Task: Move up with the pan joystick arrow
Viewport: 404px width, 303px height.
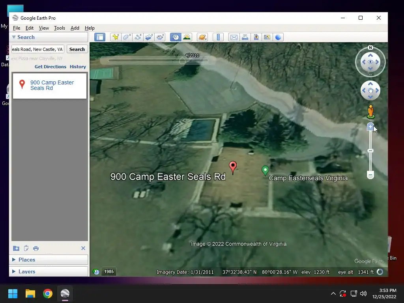Action: (370, 84)
